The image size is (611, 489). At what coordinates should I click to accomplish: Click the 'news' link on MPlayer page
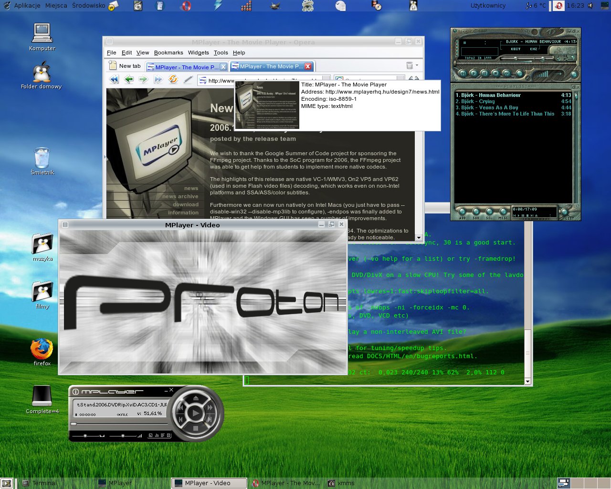[x=191, y=188]
